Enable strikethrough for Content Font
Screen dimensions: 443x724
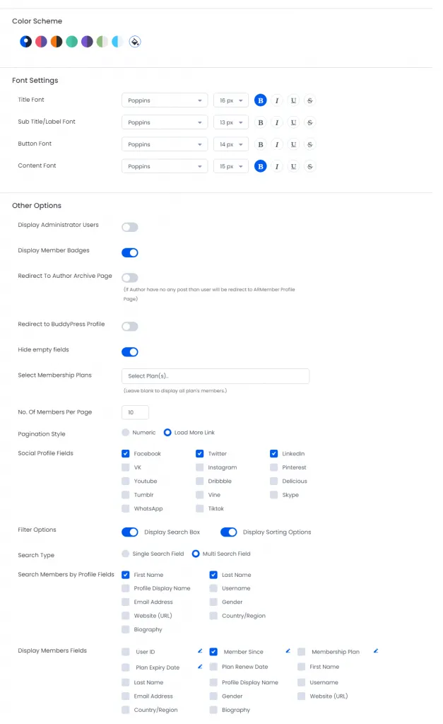309,167
